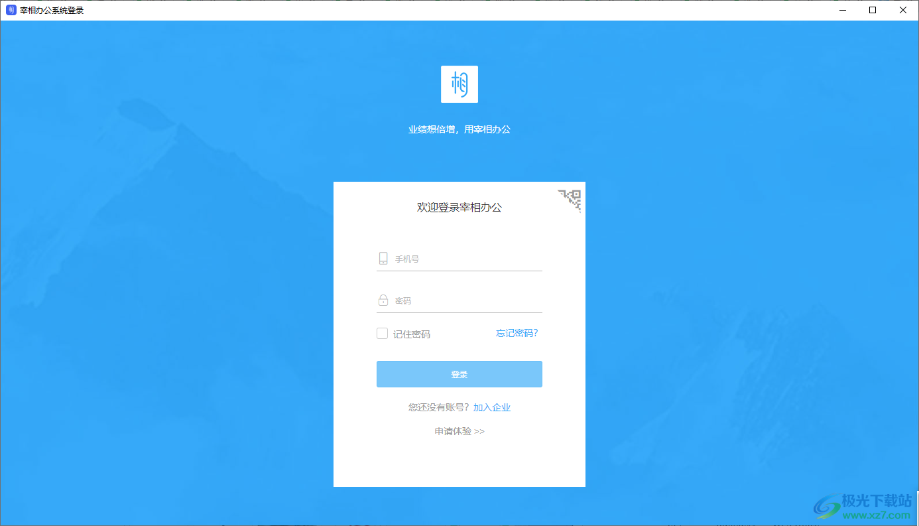Click the phone icon beside 手机号

click(x=383, y=259)
